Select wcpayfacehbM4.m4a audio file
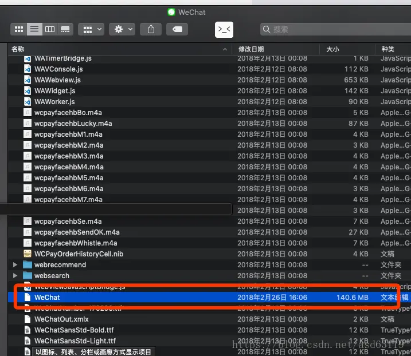The image size is (411, 356). pos(69,167)
